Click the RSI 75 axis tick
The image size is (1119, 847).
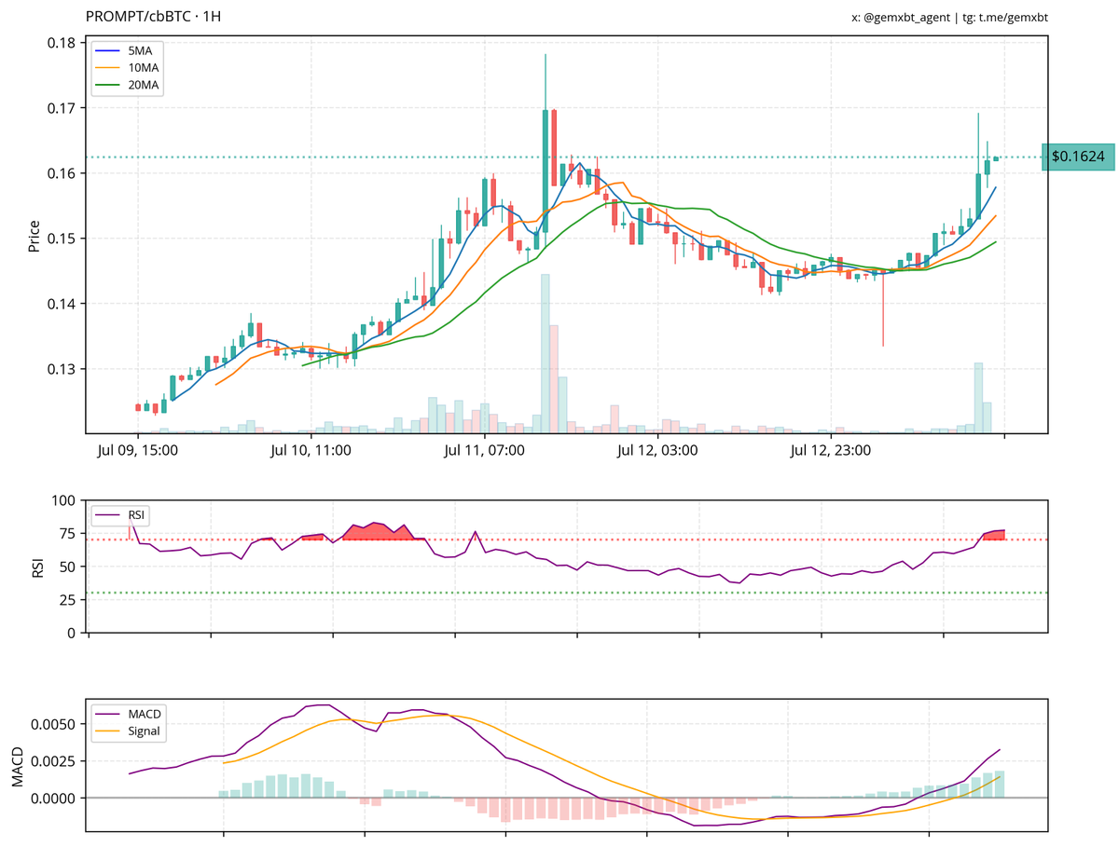tap(69, 534)
